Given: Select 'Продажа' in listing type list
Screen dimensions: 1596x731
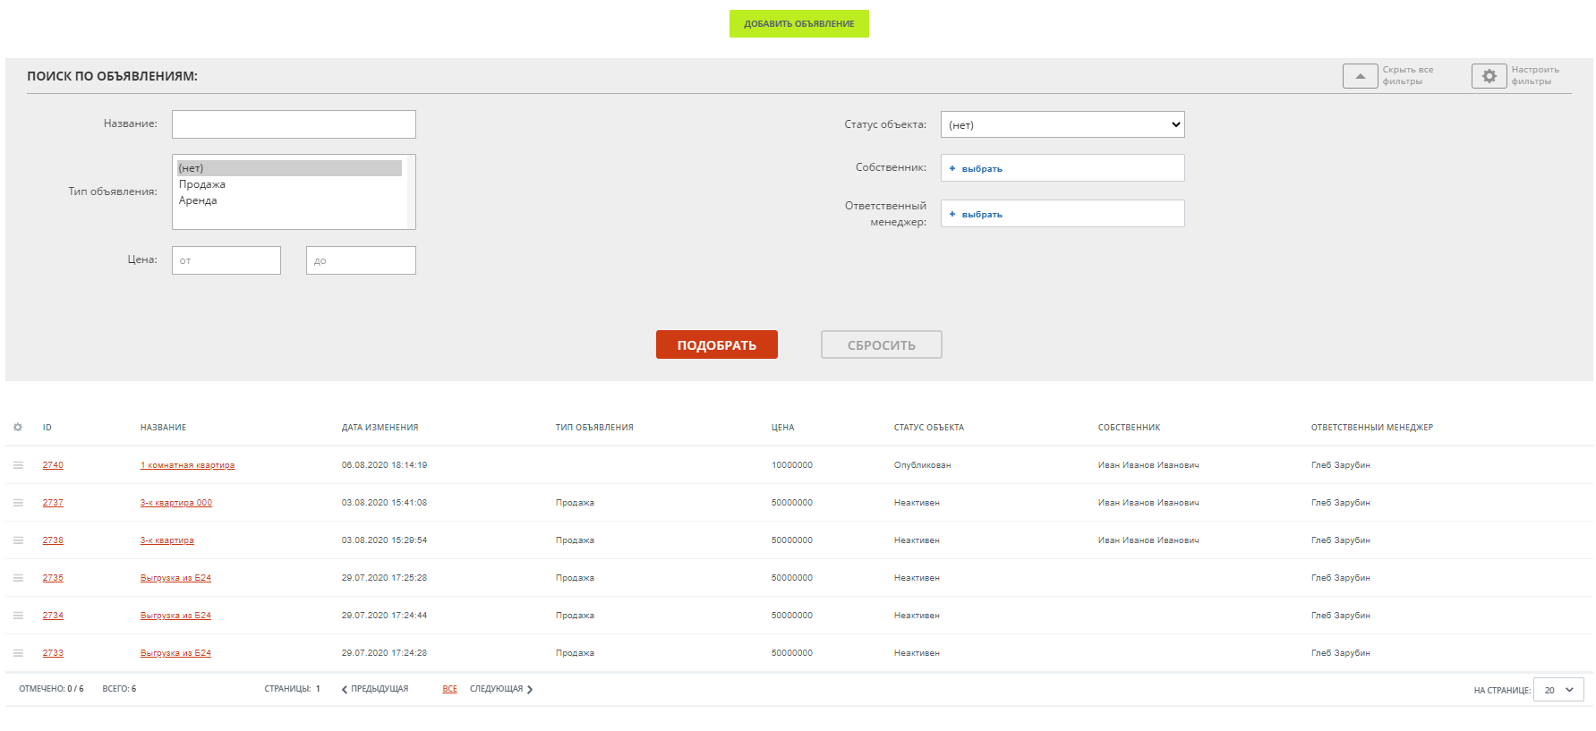Looking at the screenshot, I should click(202, 184).
